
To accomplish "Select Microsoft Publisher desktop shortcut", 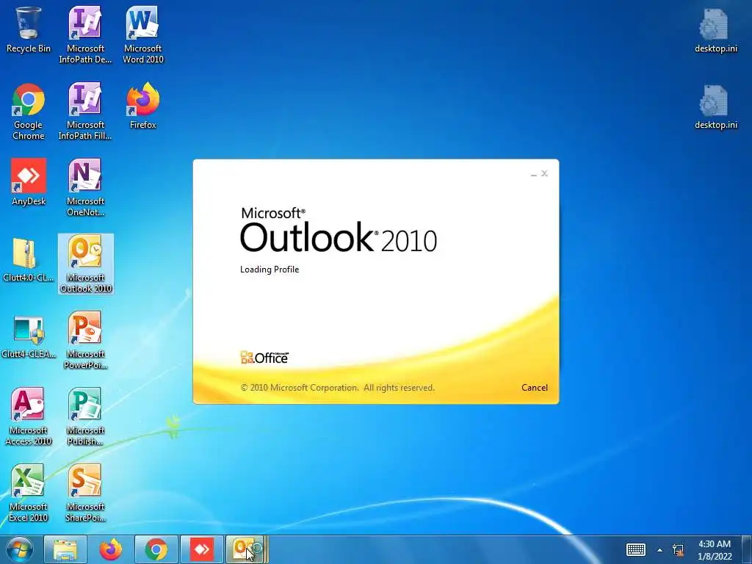I will point(85,417).
